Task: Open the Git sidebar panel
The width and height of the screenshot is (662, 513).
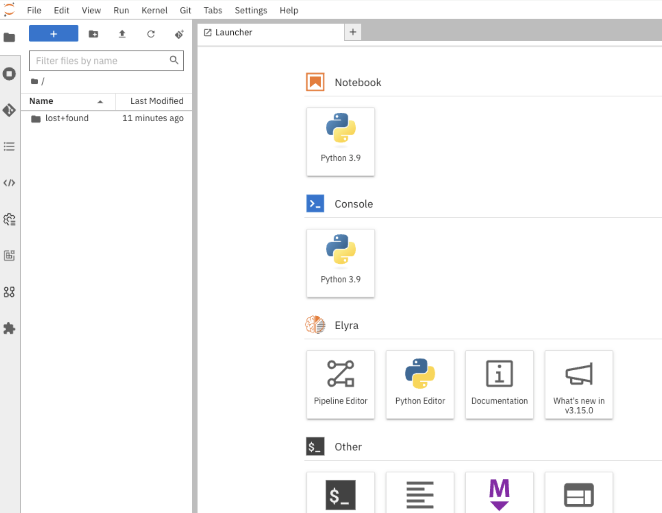Action: [9, 110]
